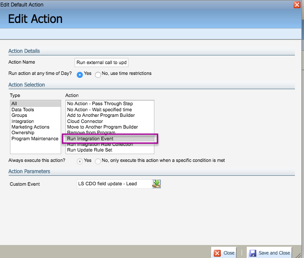
Task: Select All in the Type list
Action: 36,103
